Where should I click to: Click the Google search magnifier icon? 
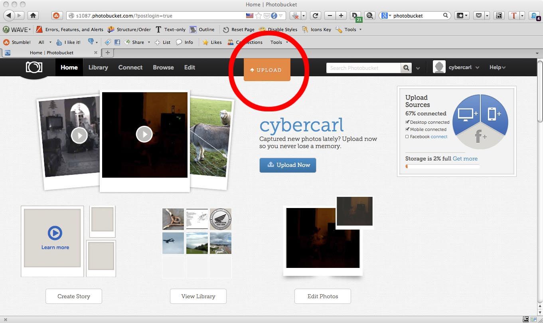tap(446, 16)
